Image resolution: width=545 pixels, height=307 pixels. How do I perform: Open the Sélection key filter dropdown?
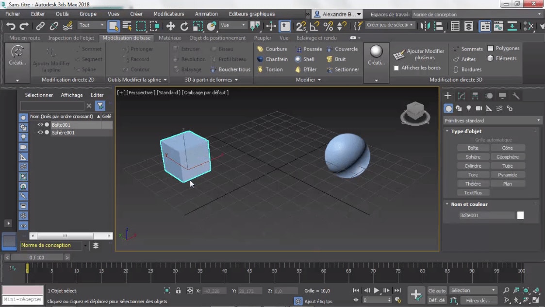click(473, 290)
